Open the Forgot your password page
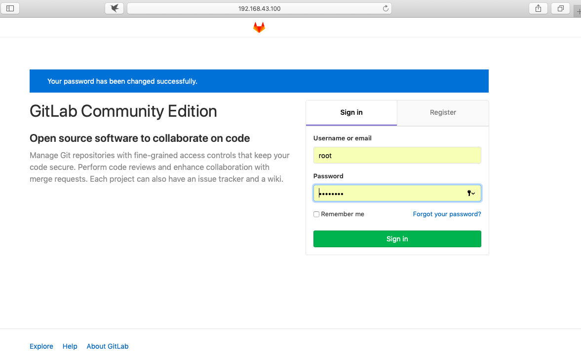Image resolution: width=581 pixels, height=363 pixels. pyautogui.click(x=447, y=214)
